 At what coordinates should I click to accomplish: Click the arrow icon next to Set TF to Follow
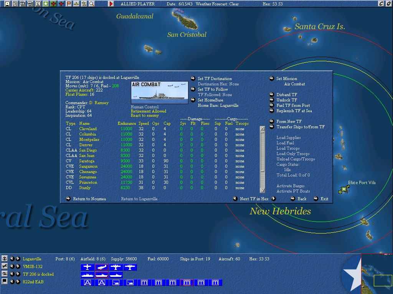pyautogui.click(x=193, y=89)
